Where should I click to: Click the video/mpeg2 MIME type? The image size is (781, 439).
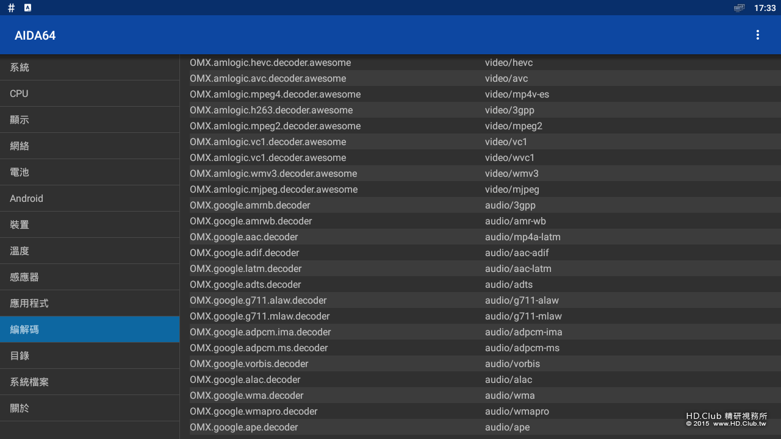pos(514,126)
